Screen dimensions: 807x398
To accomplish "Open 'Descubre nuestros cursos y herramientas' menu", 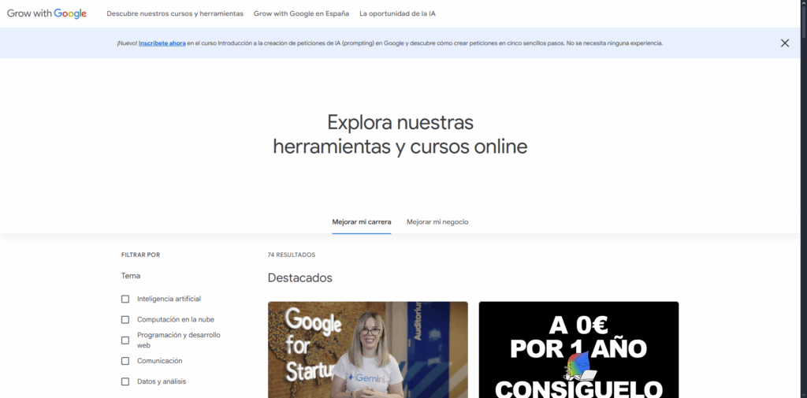I will [175, 14].
